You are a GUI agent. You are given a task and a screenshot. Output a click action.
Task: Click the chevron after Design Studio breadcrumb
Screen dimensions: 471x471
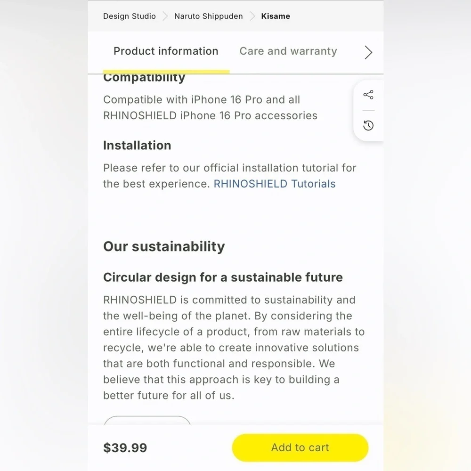(165, 16)
